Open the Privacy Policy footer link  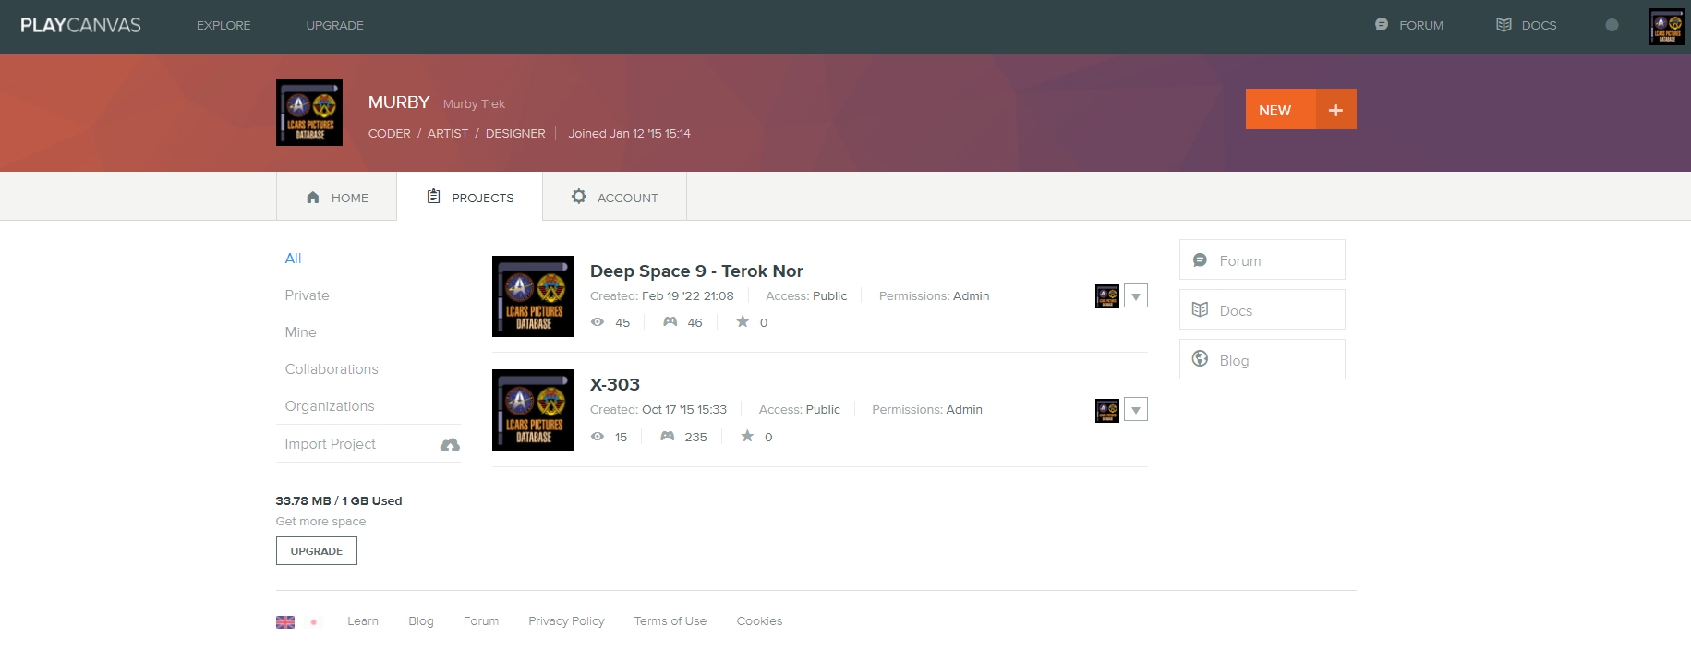pyautogui.click(x=566, y=621)
